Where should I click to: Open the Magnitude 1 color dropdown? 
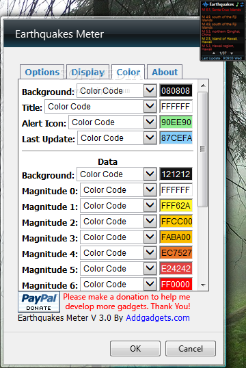pos(118,206)
